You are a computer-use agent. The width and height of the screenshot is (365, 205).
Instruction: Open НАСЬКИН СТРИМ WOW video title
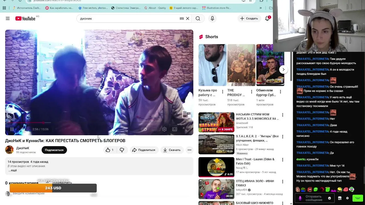257,116
